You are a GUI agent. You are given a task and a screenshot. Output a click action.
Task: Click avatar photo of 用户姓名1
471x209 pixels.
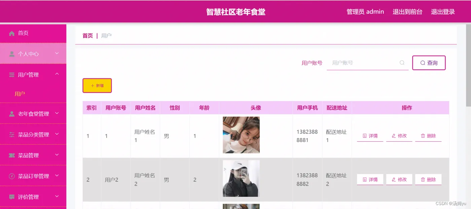click(241, 135)
